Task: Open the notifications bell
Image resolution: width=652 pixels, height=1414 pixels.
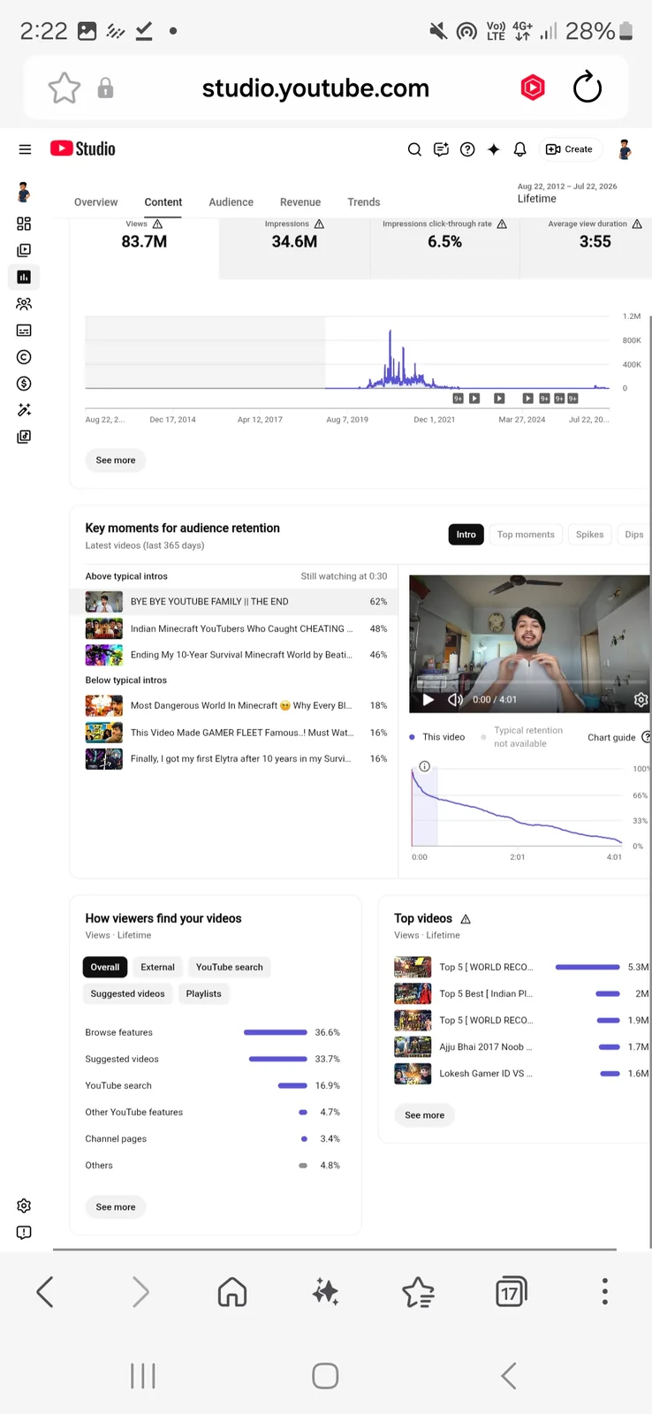Action: tap(520, 149)
